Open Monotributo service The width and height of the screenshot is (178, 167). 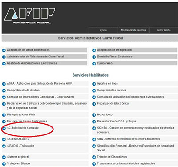(105, 114)
